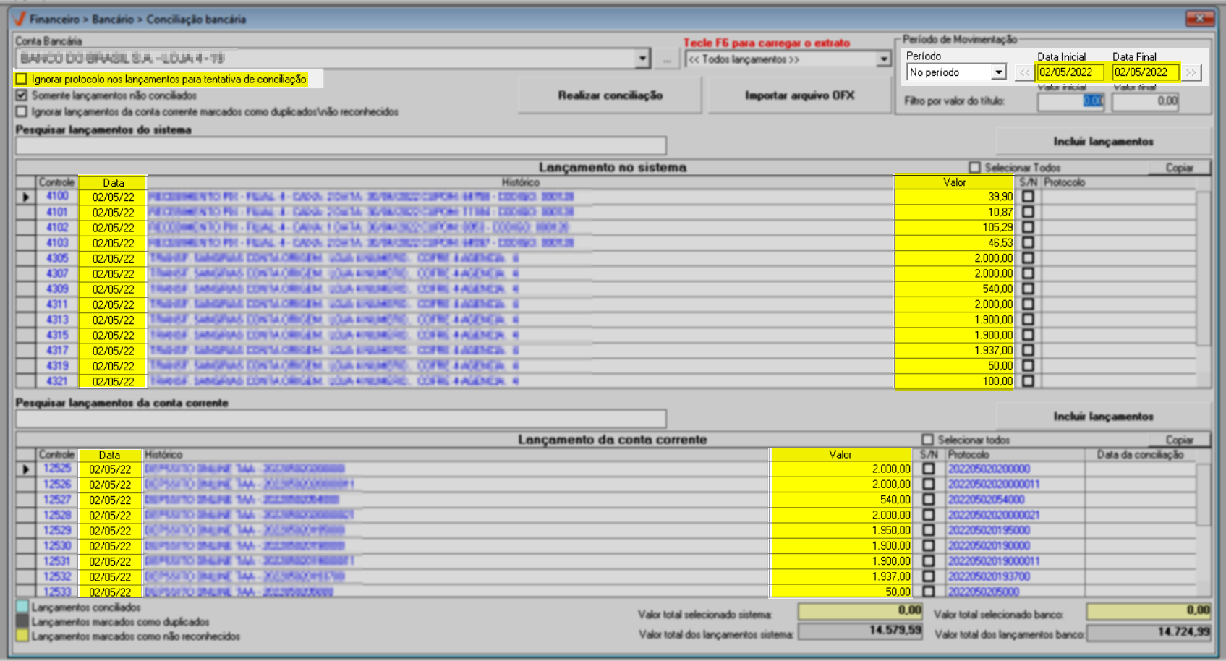
Task: Click the red close X window button
Action: point(1199,18)
